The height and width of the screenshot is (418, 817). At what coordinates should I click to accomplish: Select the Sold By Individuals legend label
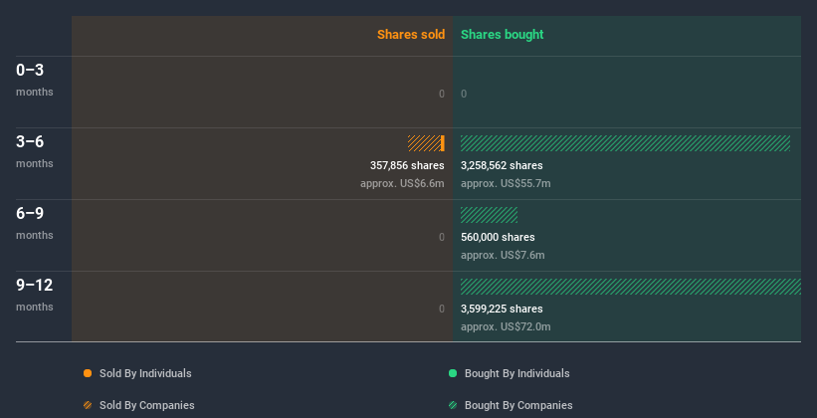[145, 373]
